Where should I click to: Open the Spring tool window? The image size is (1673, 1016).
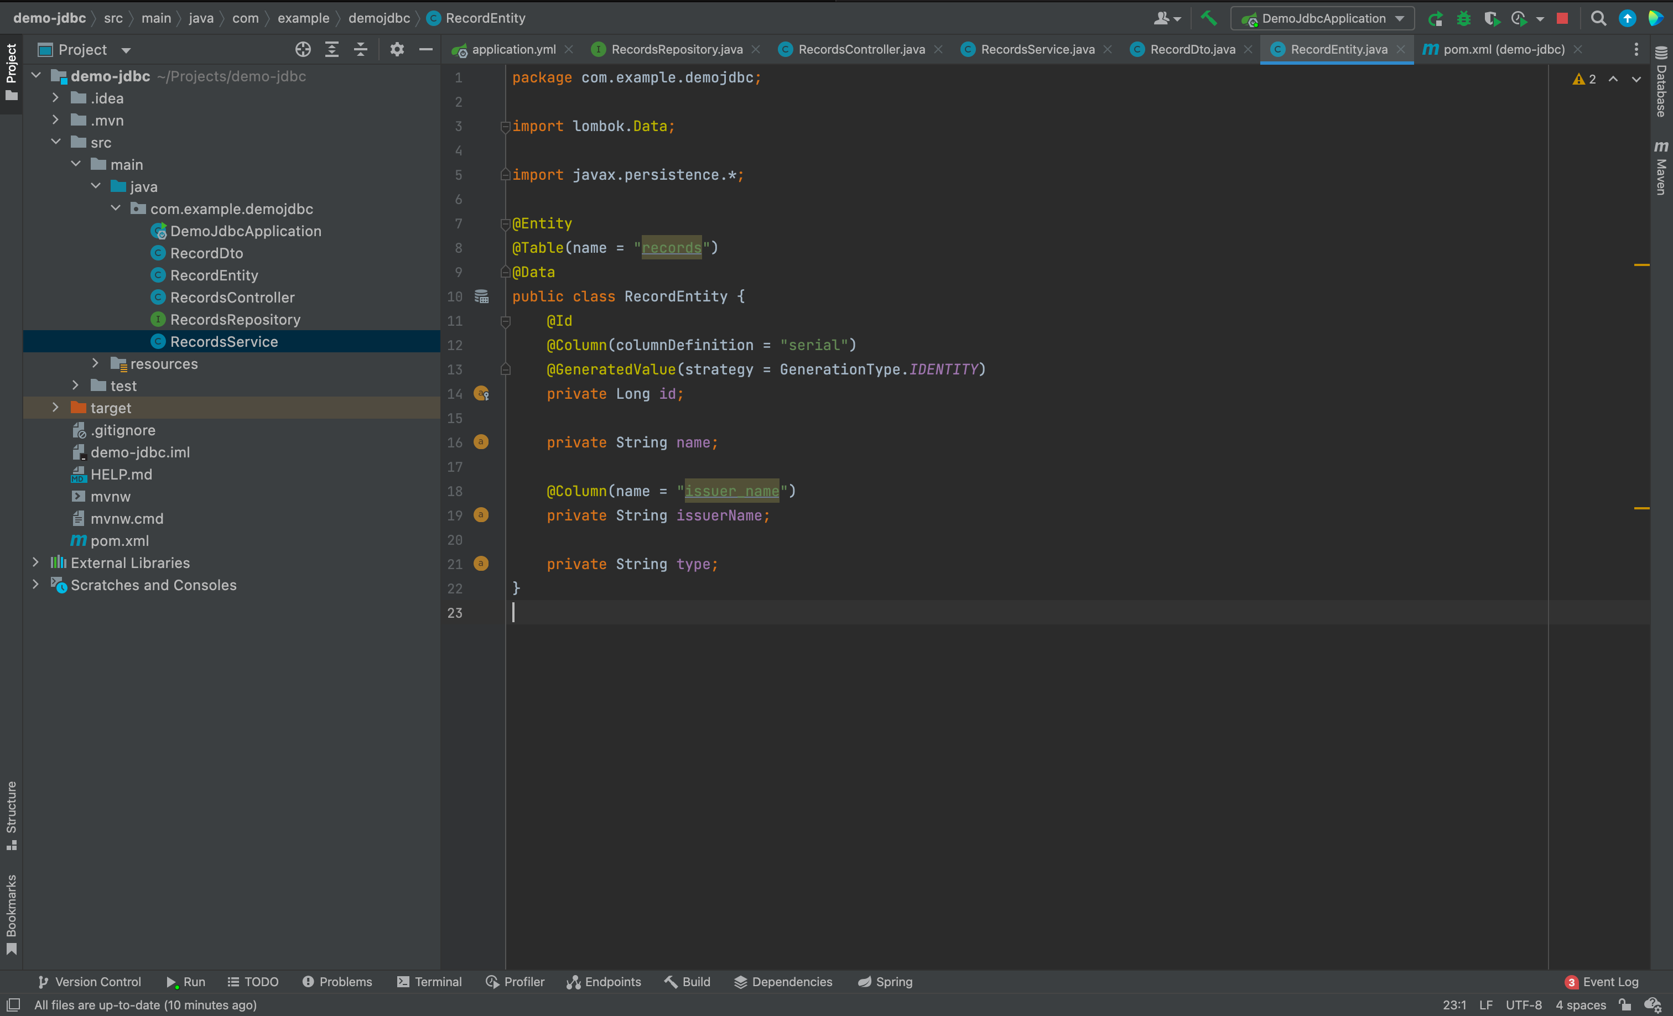pyautogui.click(x=885, y=981)
